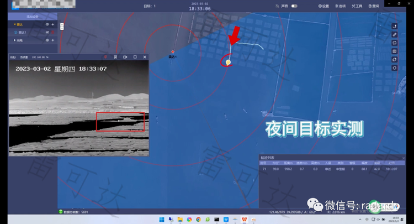Click the clock 18:33:06 in header
The width and height of the screenshot is (414, 224).
pyautogui.click(x=200, y=9)
